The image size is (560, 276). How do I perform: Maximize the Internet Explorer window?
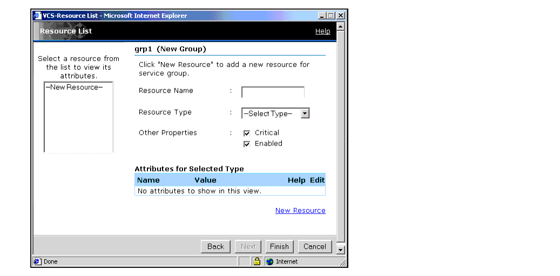pyautogui.click(x=330, y=16)
